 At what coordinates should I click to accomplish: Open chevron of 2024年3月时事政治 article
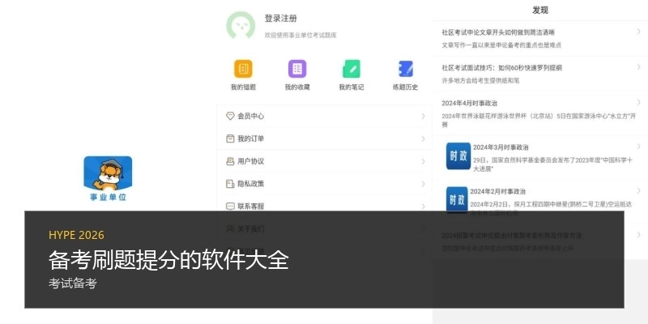(x=639, y=147)
